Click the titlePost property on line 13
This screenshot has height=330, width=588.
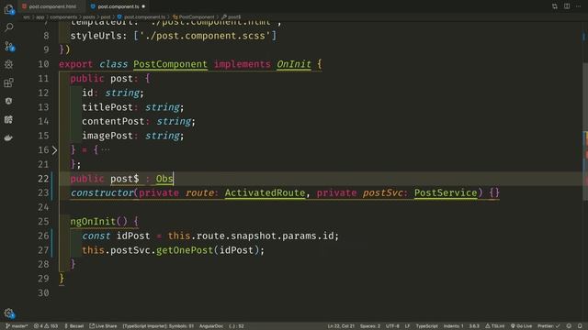tap(107, 107)
